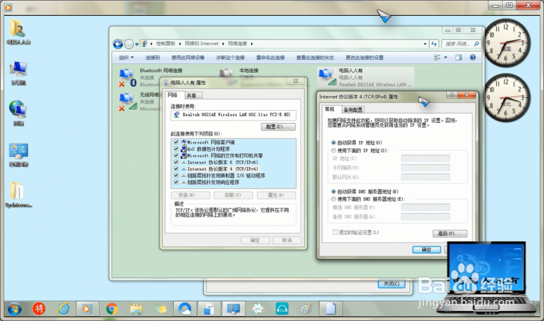
Task: Click the search magnifier in 搜索 网络 box
Action: 477,43
